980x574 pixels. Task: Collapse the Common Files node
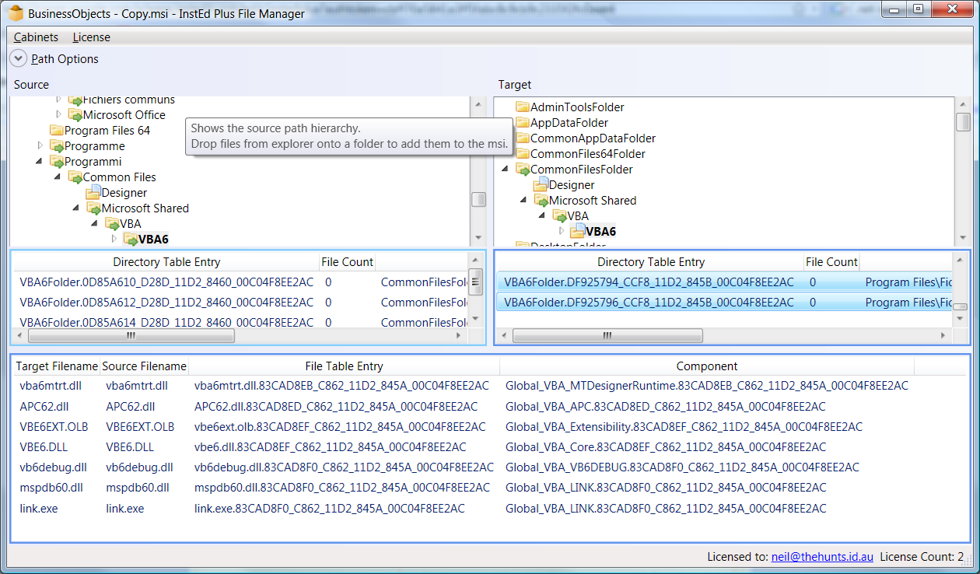[58, 177]
